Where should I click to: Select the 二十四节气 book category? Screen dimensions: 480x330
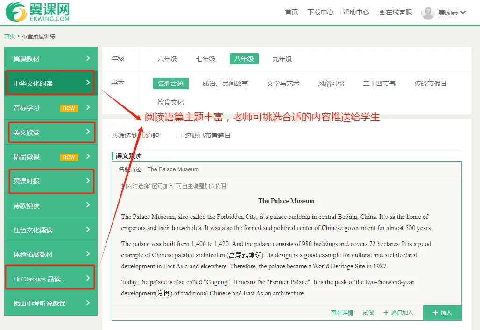(380, 84)
